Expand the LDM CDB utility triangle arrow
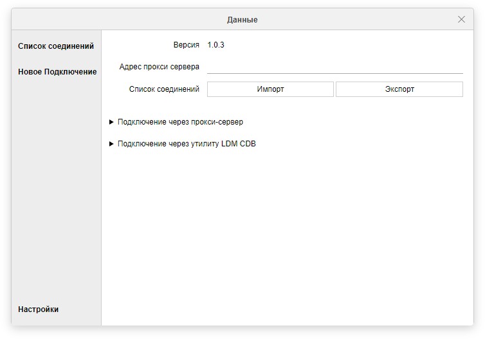Viewport: 485px width, 339px height. pos(111,144)
